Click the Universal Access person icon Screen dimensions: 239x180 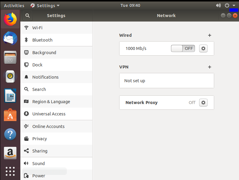26,114
